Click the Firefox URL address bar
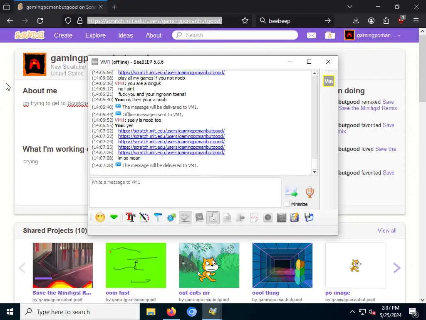Viewport: 426px width, 320px height. click(155, 21)
